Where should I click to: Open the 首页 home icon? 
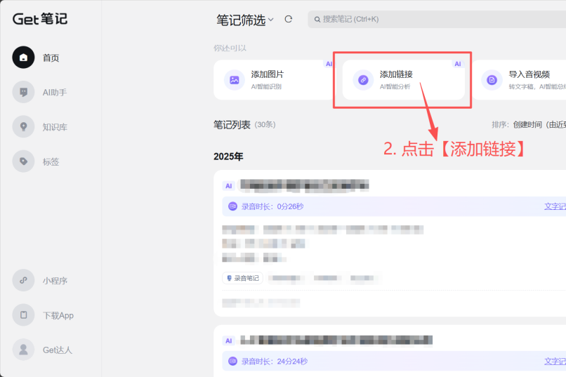[23, 58]
